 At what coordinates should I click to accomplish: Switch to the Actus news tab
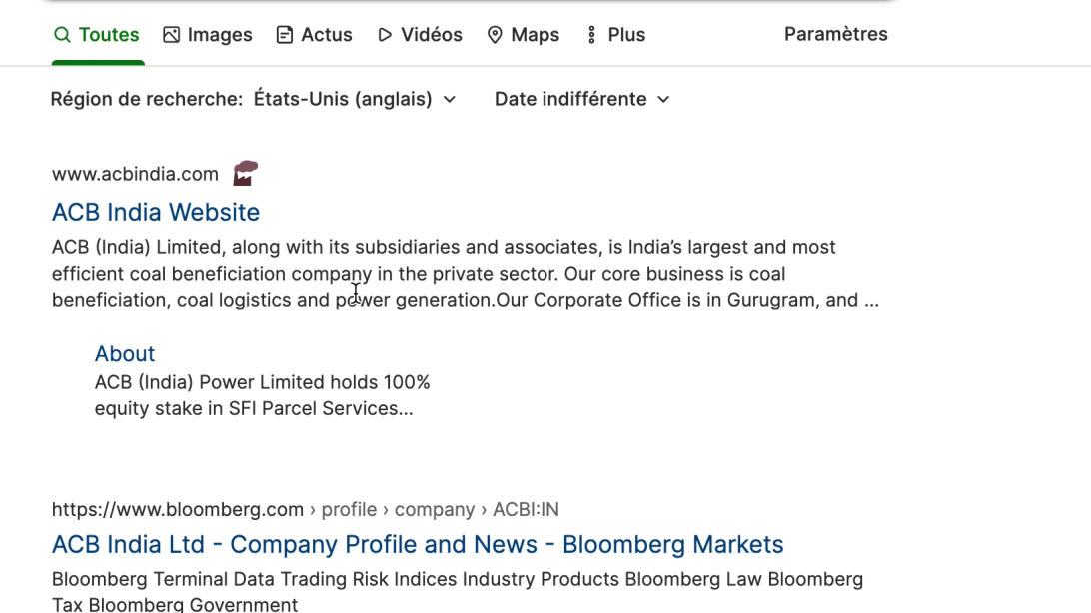tap(326, 35)
